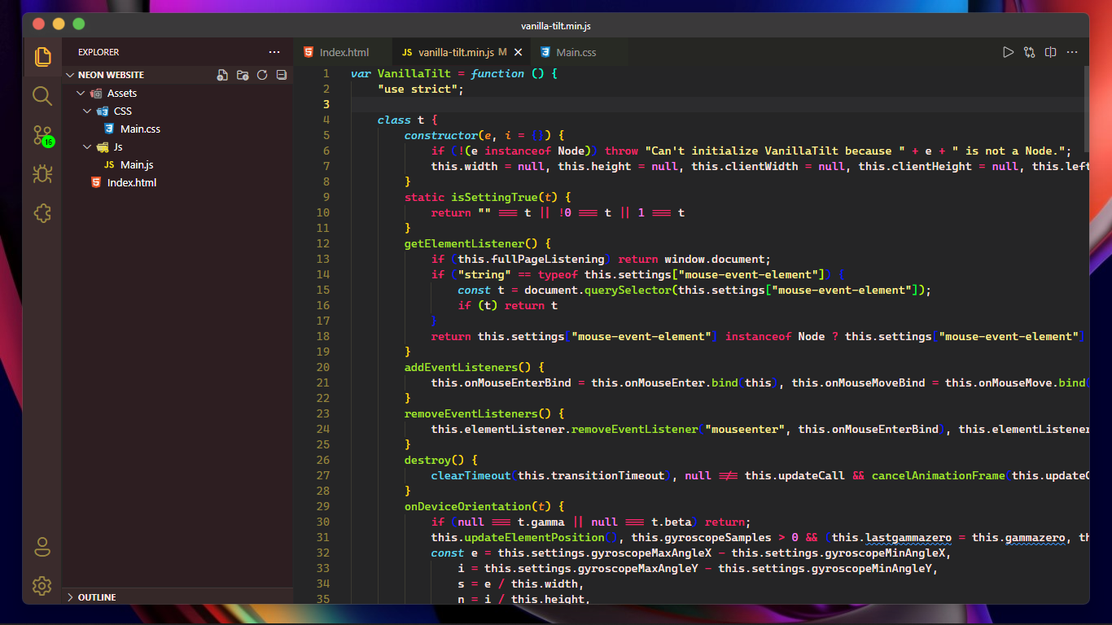The height and width of the screenshot is (625, 1112).
Task: Click the "use strict" string
Action: click(418, 89)
